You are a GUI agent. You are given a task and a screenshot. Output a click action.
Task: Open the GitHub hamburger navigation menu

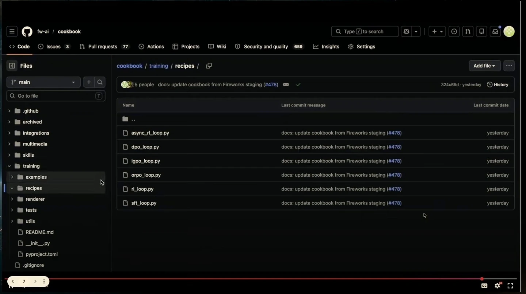click(x=12, y=32)
